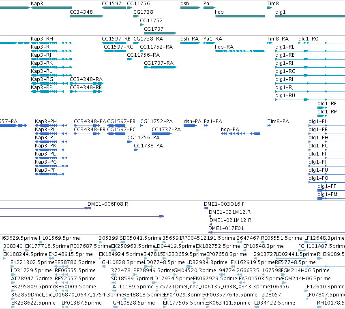Select EST HL01569.5prime

click(x=59, y=238)
